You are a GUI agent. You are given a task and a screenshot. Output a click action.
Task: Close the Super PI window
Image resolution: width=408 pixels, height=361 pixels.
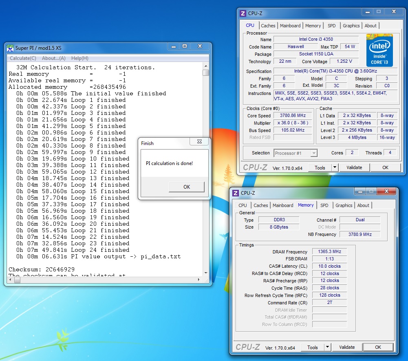[200, 46]
